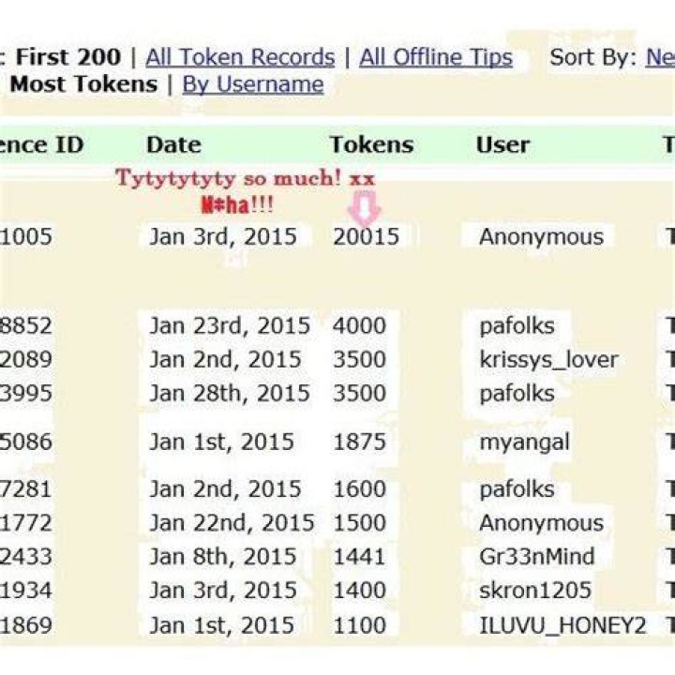
Task: Open the All Token Records link
Action: (x=240, y=58)
